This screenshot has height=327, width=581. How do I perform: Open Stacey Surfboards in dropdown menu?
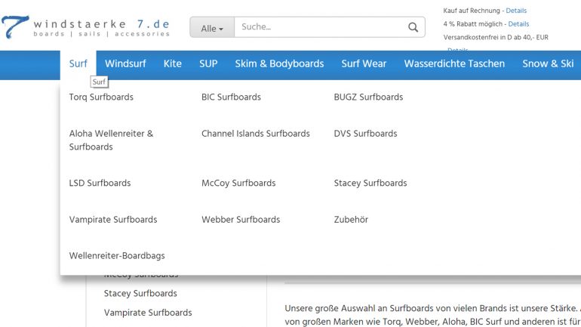click(x=370, y=184)
